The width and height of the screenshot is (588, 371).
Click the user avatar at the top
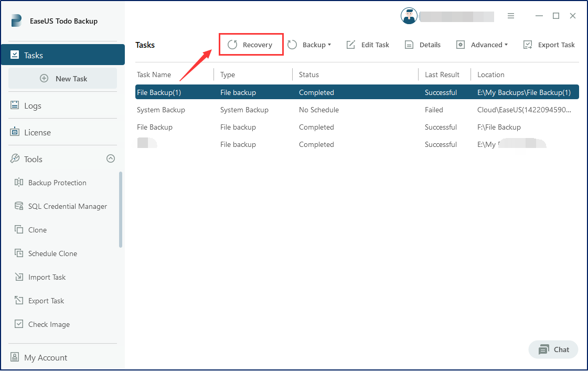pyautogui.click(x=409, y=16)
